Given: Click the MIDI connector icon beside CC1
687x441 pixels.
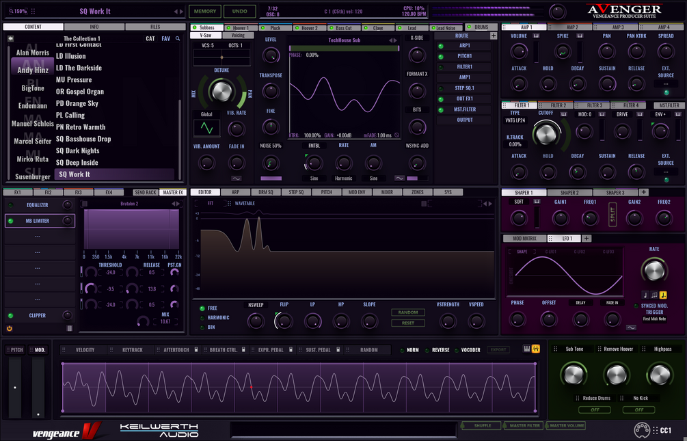Looking at the screenshot, I should (642, 430).
